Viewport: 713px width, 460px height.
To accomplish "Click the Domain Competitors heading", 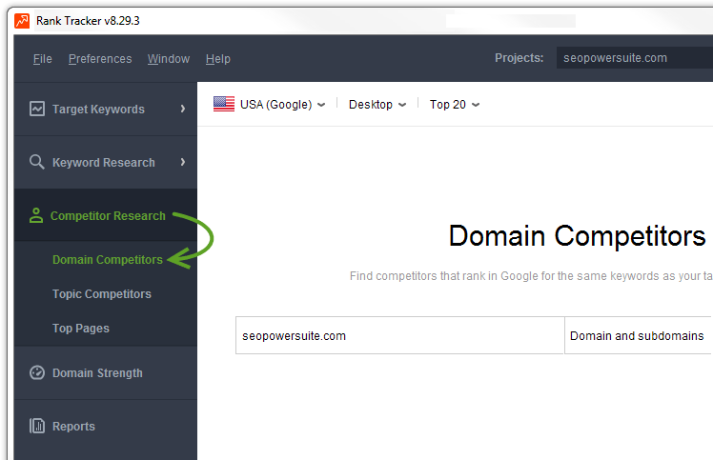I will point(577,236).
